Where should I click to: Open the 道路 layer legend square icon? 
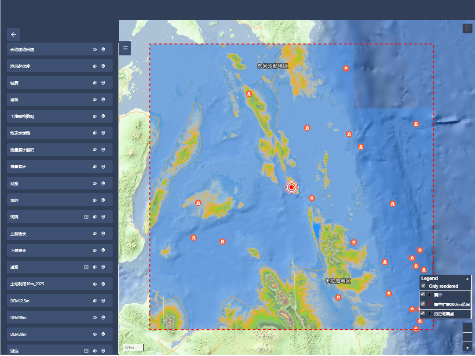point(86,267)
